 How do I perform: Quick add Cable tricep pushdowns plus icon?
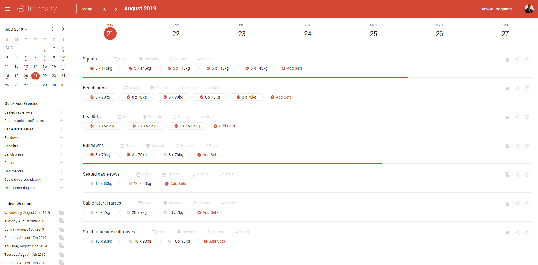tap(62, 179)
